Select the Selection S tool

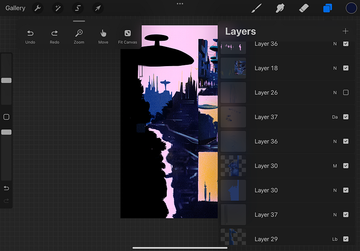tap(78, 8)
